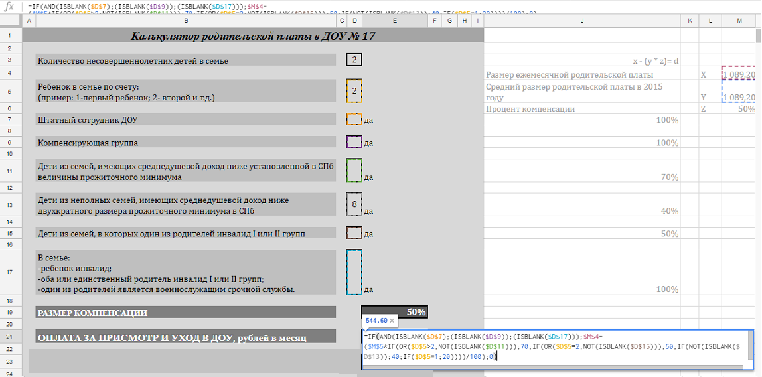The width and height of the screenshot is (762, 377).
Task: Select row 17 header
Action: coord(11,272)
